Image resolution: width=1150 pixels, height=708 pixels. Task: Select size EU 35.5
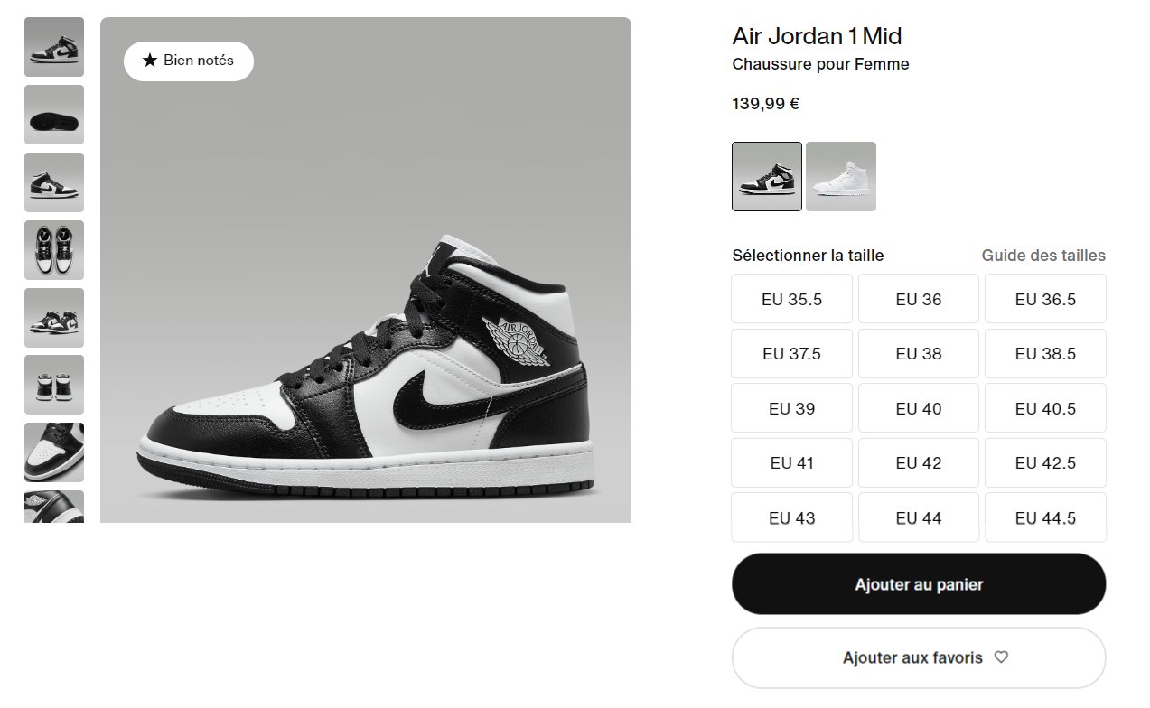792,299
